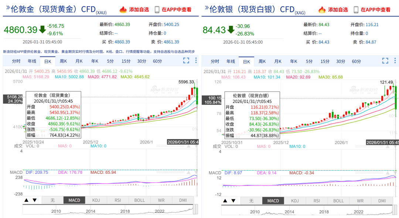Open three-dot menu on gold chart
Image resolution: width=399 pixels, height=218 pixels.
pos(196,61)
